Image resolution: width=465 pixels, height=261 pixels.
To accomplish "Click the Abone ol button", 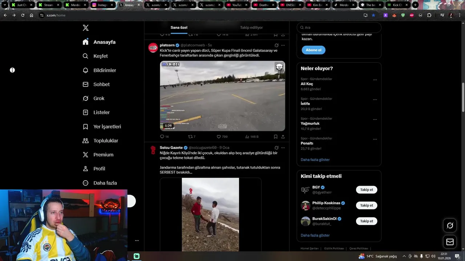I will click(x=314, y=50).
